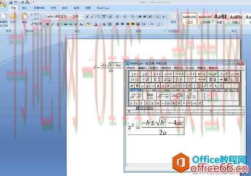Screen dimensions: 251x176
Task: Open the matrix templates palette
Action: (223, 80)
